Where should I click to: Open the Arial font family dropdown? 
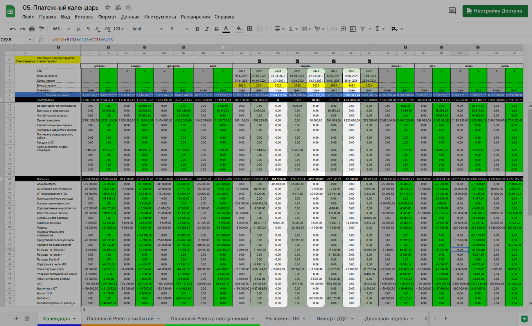(147, 29)
